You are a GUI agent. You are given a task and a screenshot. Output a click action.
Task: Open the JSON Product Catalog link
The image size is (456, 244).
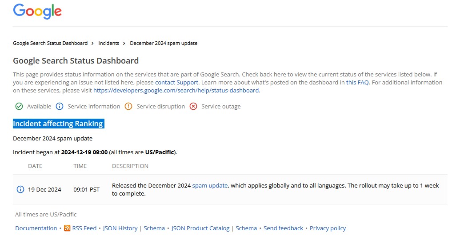click(200, 228)
